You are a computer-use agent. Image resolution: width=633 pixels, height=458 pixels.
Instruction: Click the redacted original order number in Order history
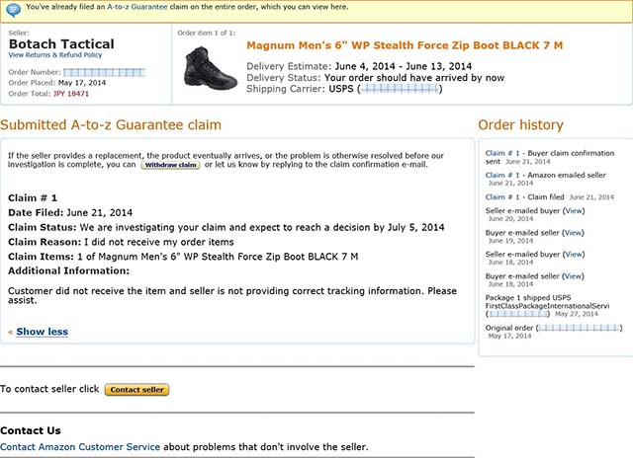point(579,328)
